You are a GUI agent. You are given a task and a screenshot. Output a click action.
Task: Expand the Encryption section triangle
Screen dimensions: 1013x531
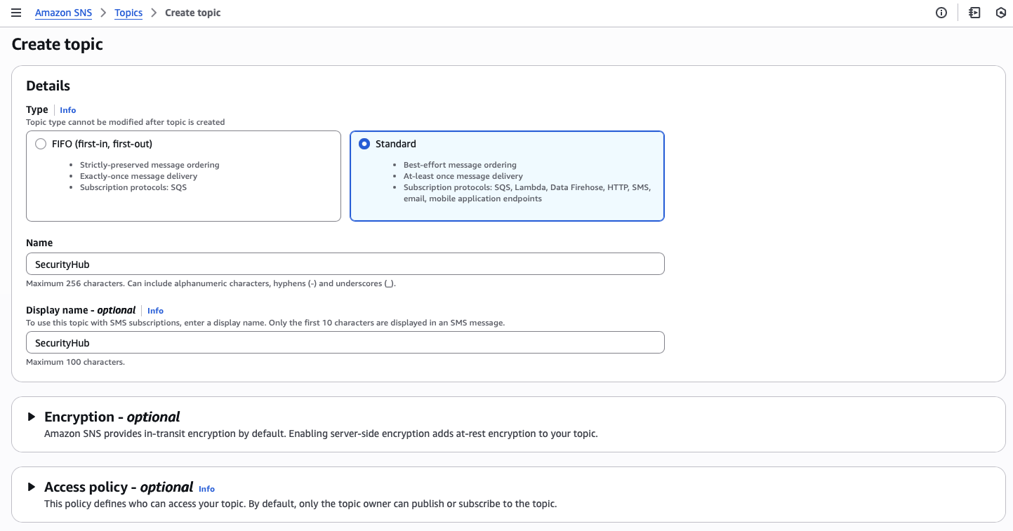31,417
